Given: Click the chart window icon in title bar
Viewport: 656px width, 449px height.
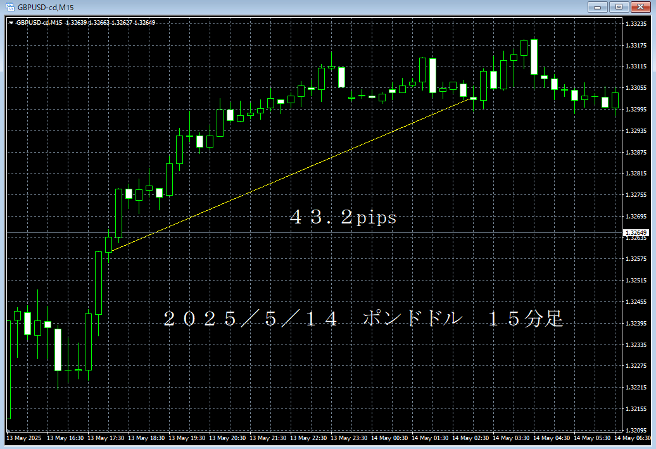Looking at the screenshot, I should 9,7.
